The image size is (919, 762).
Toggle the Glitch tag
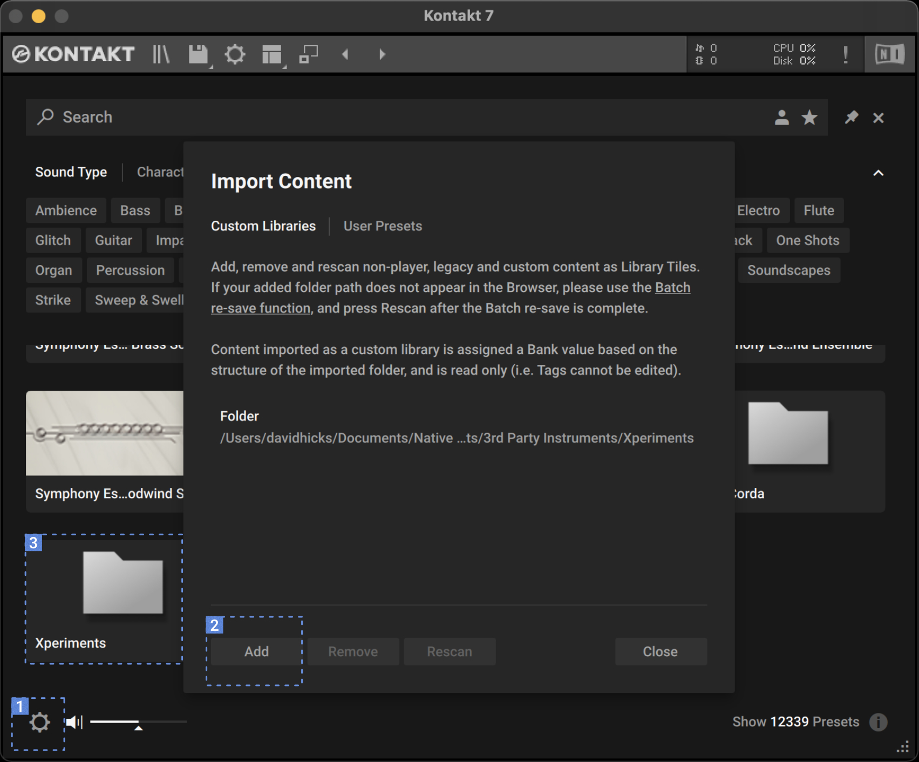53,240
